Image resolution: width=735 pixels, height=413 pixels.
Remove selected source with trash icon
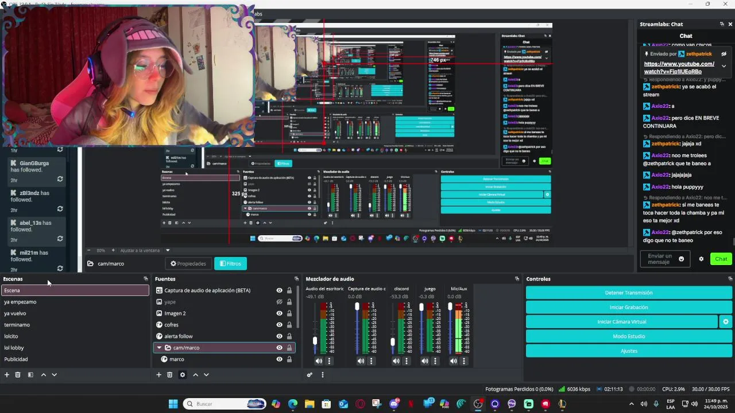pyautogui.click(x=170, y=375)
